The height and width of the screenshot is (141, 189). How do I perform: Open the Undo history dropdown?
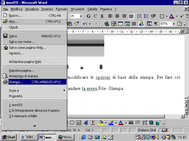click(90, 24)
